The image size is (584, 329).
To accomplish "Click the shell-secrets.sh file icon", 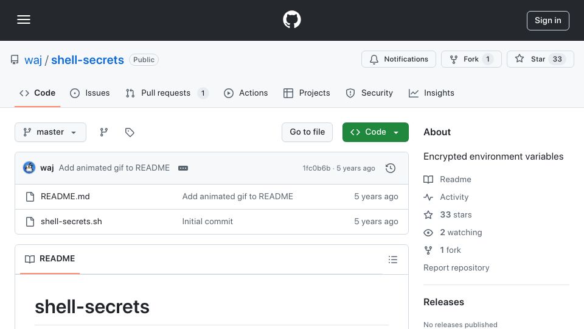I will tap(30, 222).
